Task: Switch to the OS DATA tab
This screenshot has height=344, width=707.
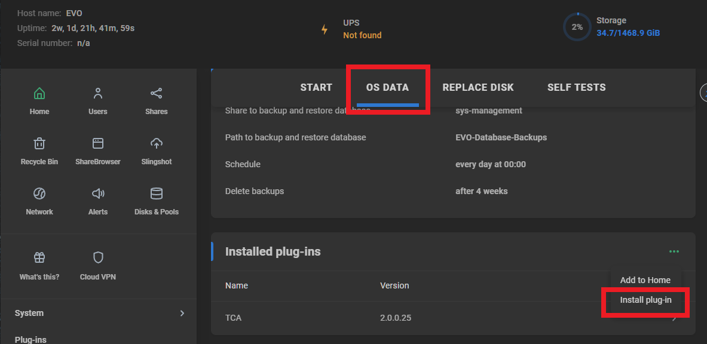Action: [387, 87]
